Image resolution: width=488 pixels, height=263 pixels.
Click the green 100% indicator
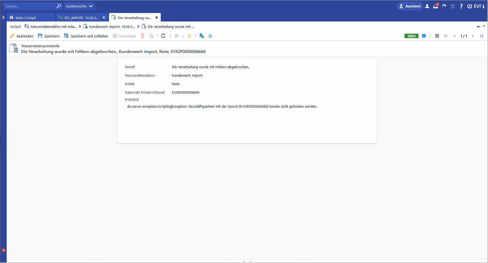click(x=411, y=36)
